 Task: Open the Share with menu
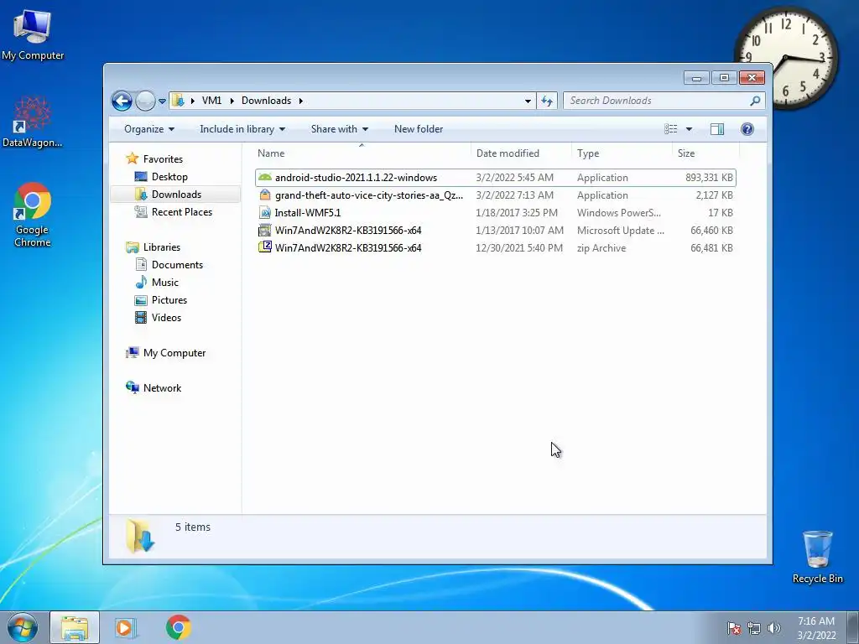coord(339,129)
